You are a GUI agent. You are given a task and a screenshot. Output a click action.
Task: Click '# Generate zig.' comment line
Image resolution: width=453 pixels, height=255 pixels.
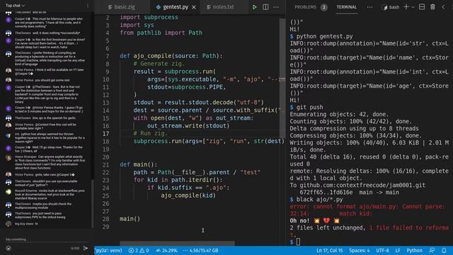tap(159, 64)
